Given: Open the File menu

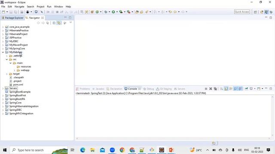Looking at the screenshot, I should [x=3, y=6].
